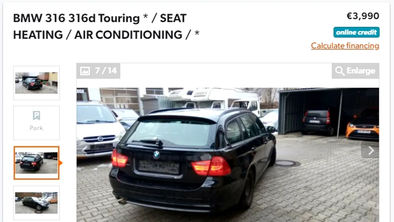This screenshot has height=222, width=394.
Task: Click the magnifier icon next to Enlarge
Action: tap(340, 71)
